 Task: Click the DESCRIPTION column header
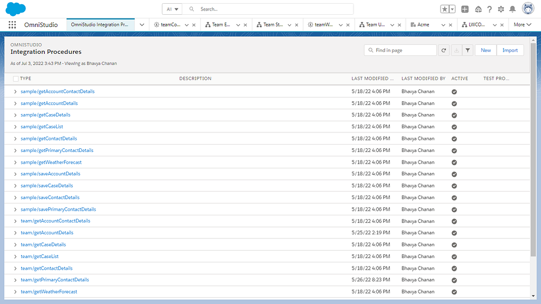(x=195, y=79)
